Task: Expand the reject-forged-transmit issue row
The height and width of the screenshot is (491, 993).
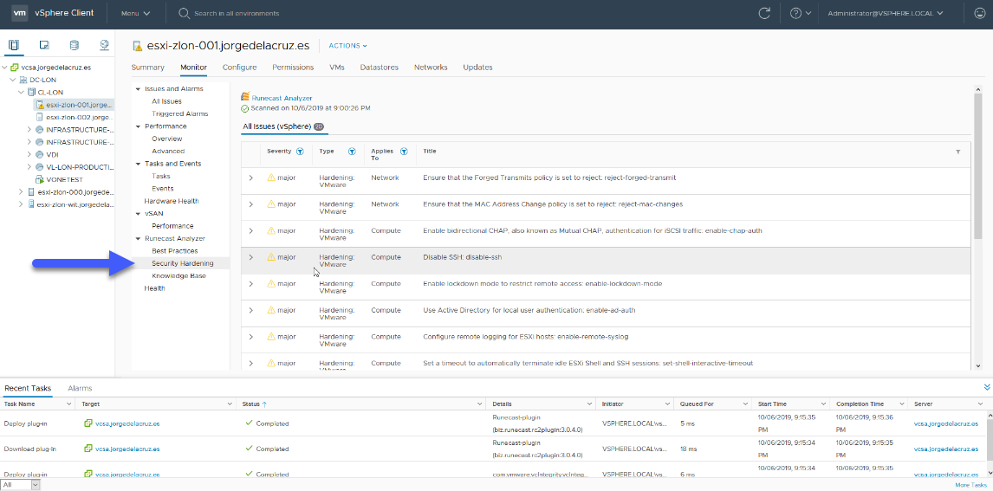Action: coord(250,178)
